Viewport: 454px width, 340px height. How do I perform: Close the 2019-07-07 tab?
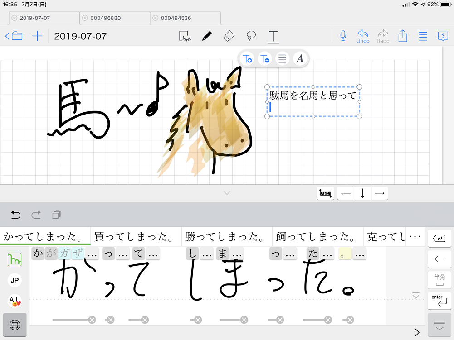pyautogui.click(x=15, y=18)
